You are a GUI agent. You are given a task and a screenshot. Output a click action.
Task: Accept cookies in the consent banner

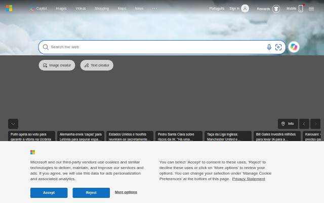pos(49,193)
